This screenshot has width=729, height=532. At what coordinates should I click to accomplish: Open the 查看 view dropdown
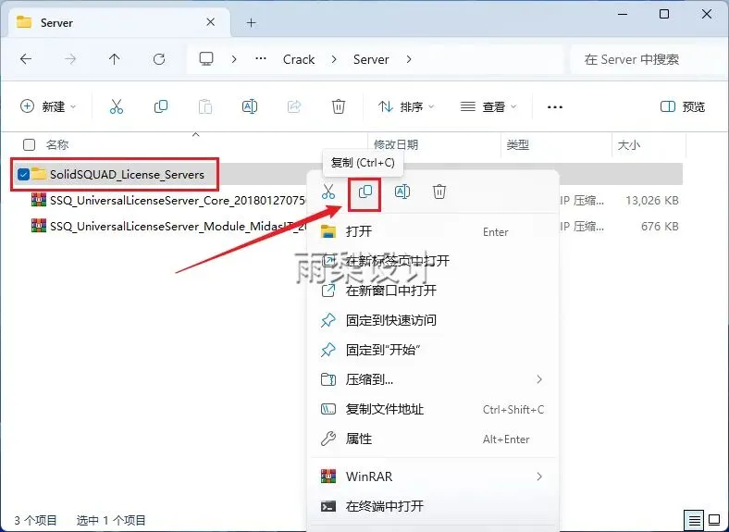(488, 107)
